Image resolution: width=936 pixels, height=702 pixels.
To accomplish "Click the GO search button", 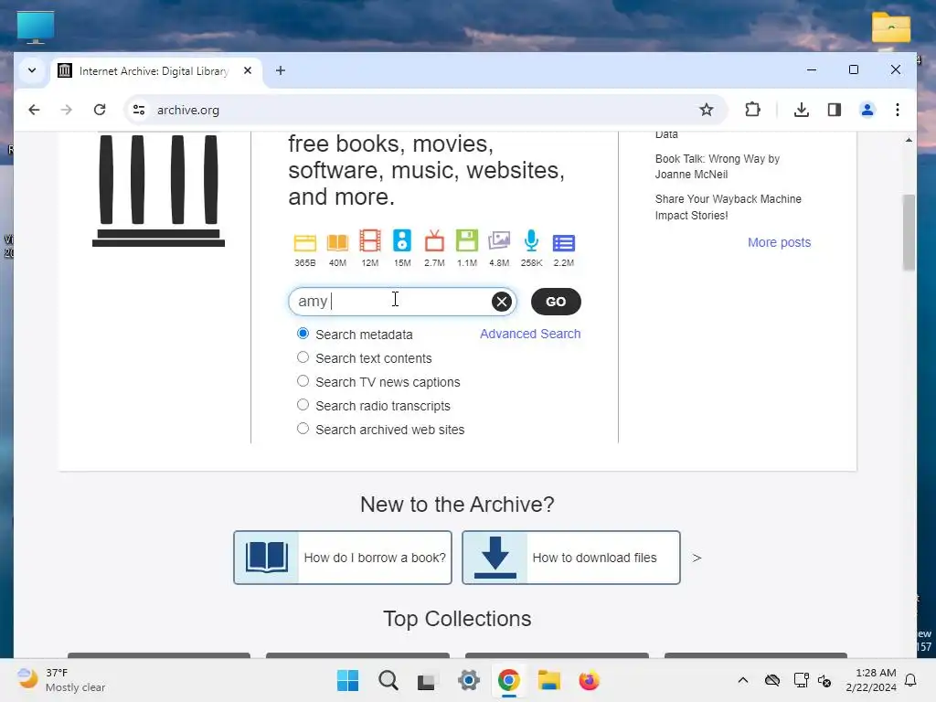I will pos(556,302).
